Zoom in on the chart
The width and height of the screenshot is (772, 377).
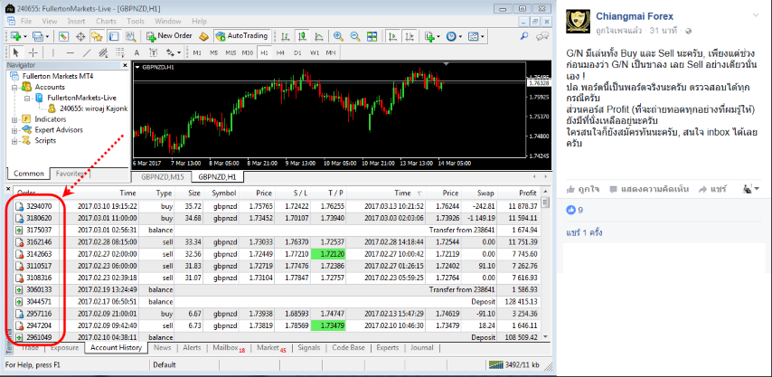[338, 36]
